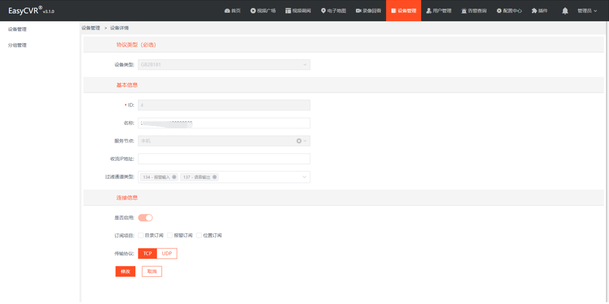Screen dimensions: 609x304
Task: Select 设备管理 in the sidebar
Action: click(17, 29)
